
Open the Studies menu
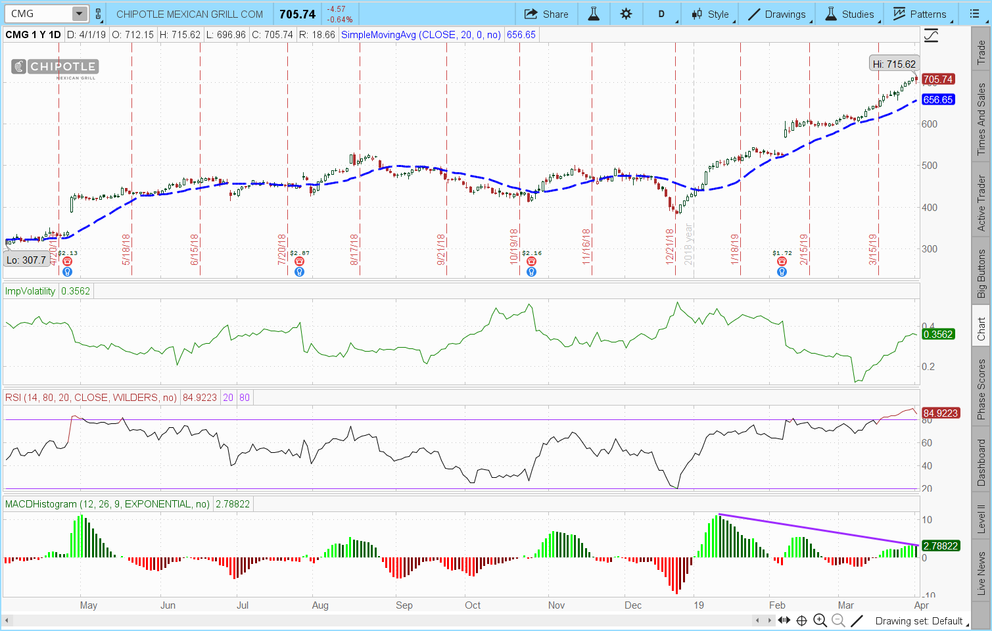click(x=849, y=14)
